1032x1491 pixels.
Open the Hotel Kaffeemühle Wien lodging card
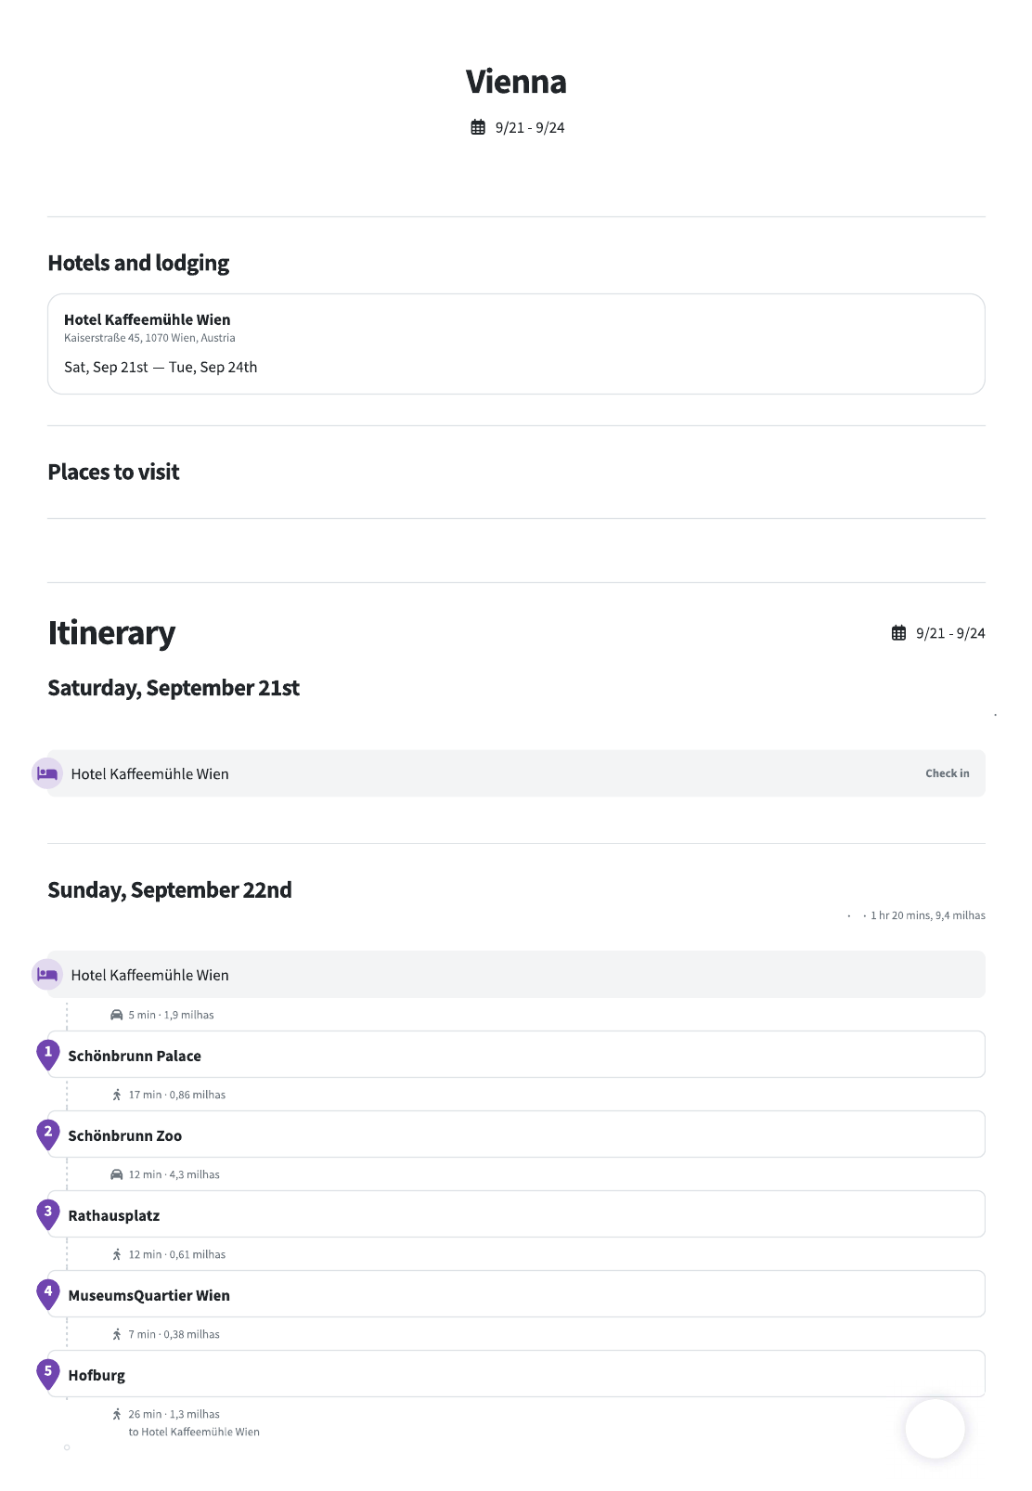click(516, 344)
